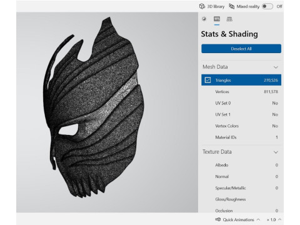
Task: Open the Environment & Lighting sun tab
Action: [204, 19]
